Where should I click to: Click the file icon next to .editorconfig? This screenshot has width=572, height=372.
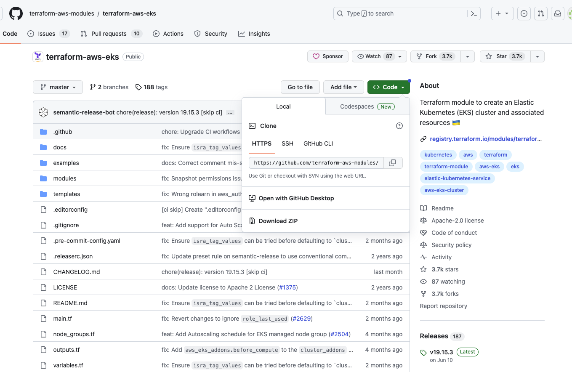pos(43,210)
